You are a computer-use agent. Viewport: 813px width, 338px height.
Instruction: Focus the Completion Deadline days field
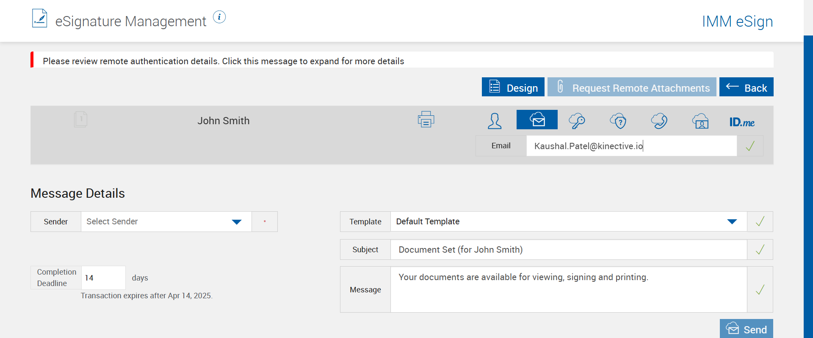[103, 278]
